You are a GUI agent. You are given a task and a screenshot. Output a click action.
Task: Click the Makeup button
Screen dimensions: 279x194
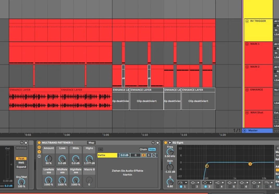coord(21,148)
